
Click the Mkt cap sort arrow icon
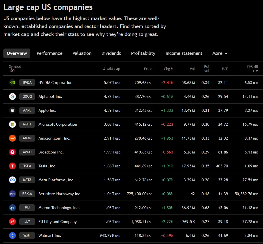coord(104,69)
